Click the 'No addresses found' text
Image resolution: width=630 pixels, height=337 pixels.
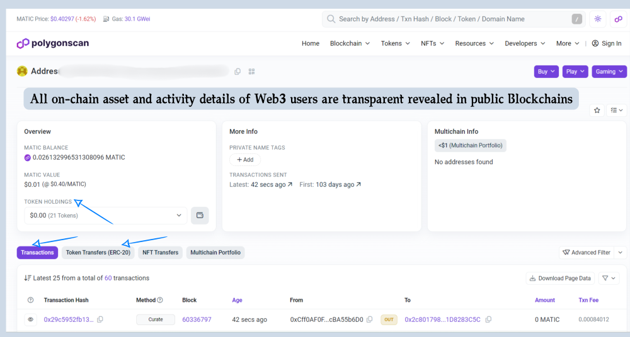[x=464, y=162]
